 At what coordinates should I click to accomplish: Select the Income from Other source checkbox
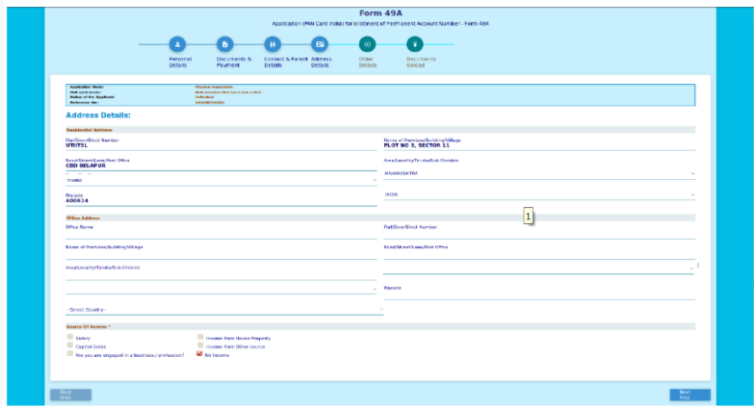coord(200,345)
